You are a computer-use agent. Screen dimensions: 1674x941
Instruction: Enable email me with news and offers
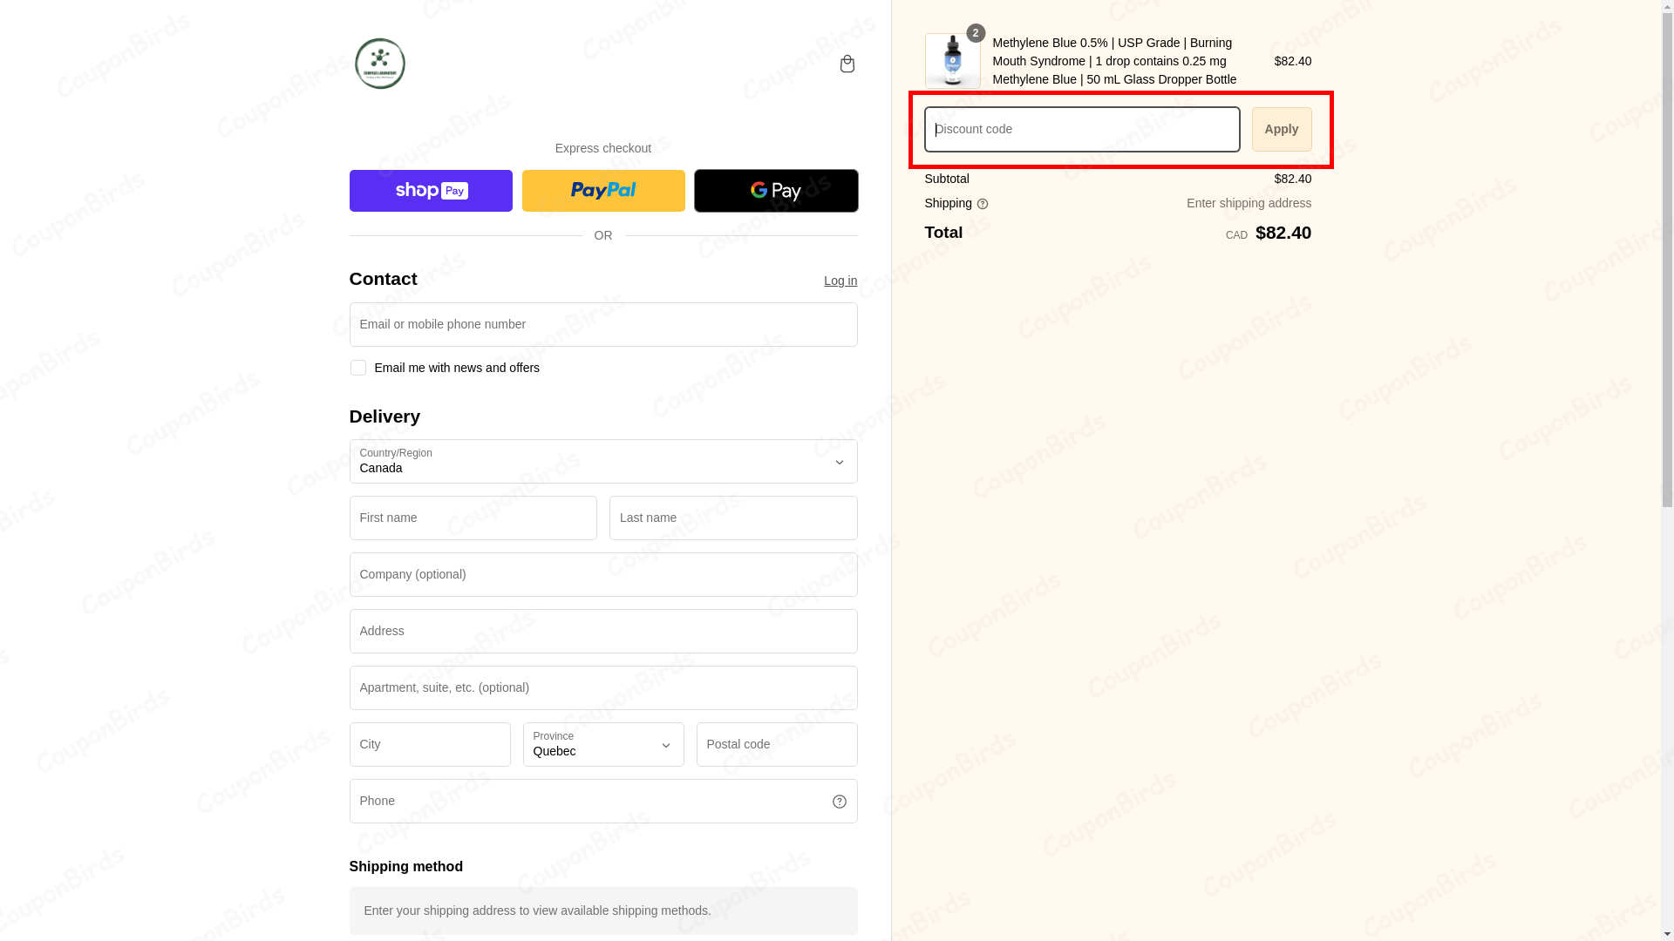[357, 368]
